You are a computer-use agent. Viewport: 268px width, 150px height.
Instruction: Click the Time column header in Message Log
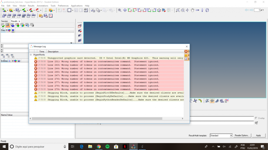point(42,51)
